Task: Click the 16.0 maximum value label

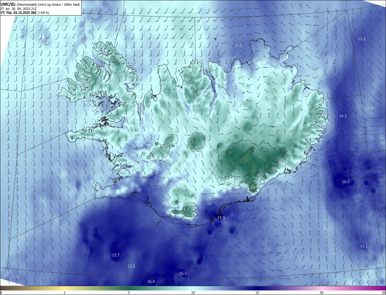Action: pos(346,182)
